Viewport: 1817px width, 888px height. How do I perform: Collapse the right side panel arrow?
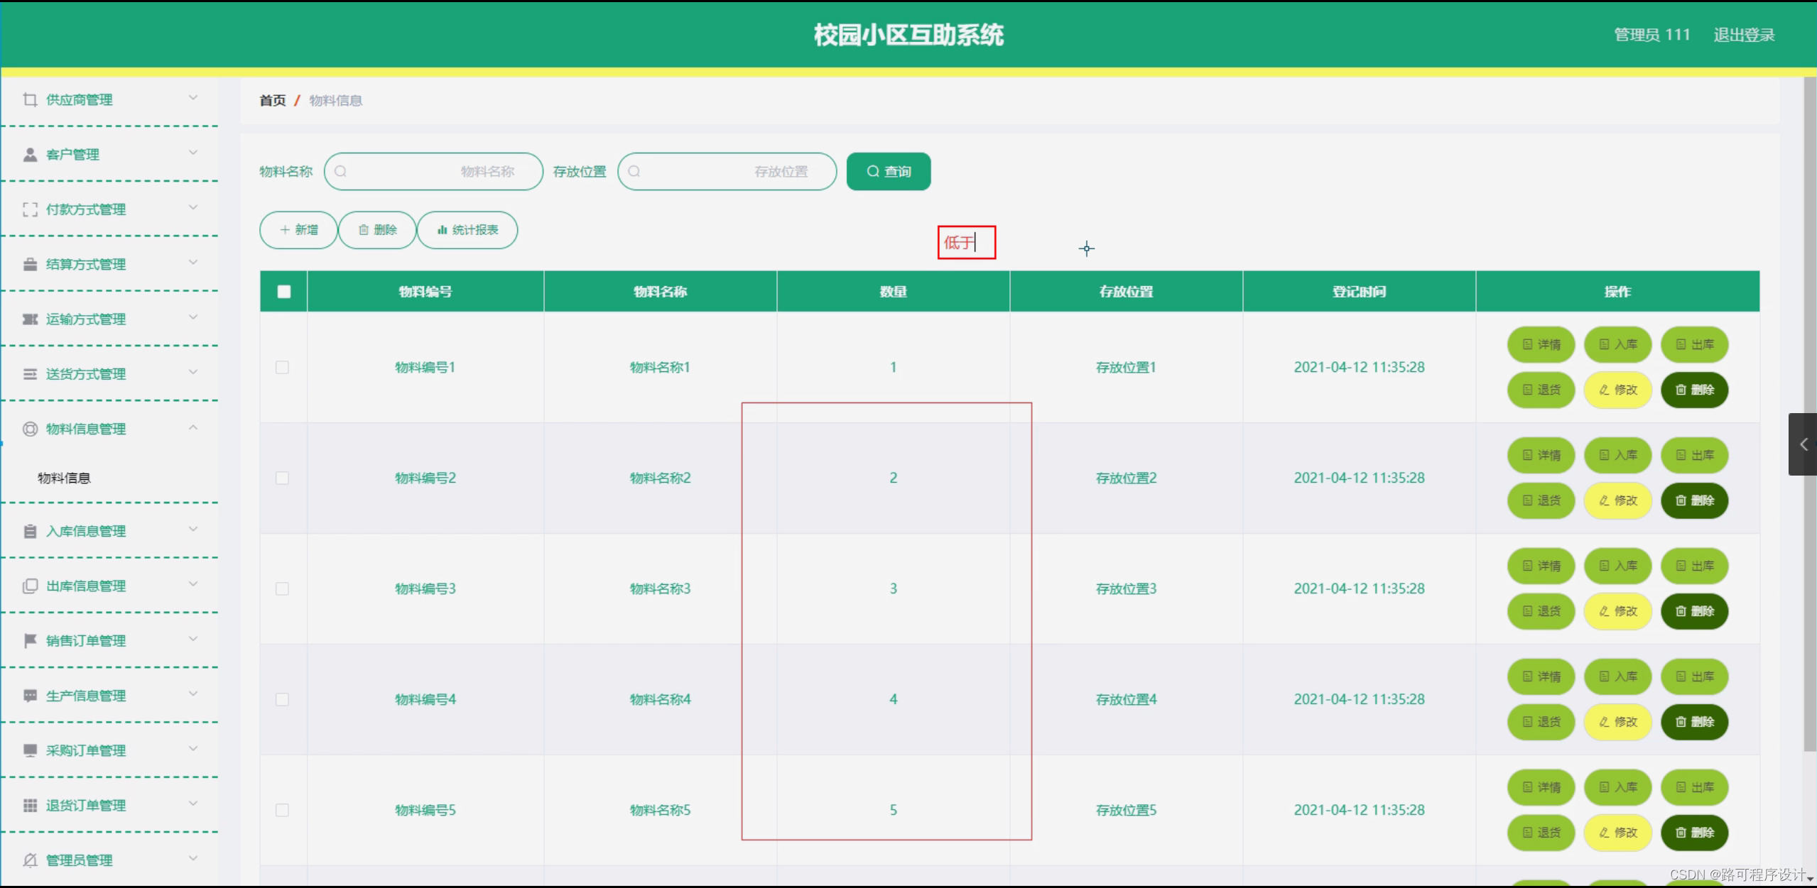coord(1803,444)
